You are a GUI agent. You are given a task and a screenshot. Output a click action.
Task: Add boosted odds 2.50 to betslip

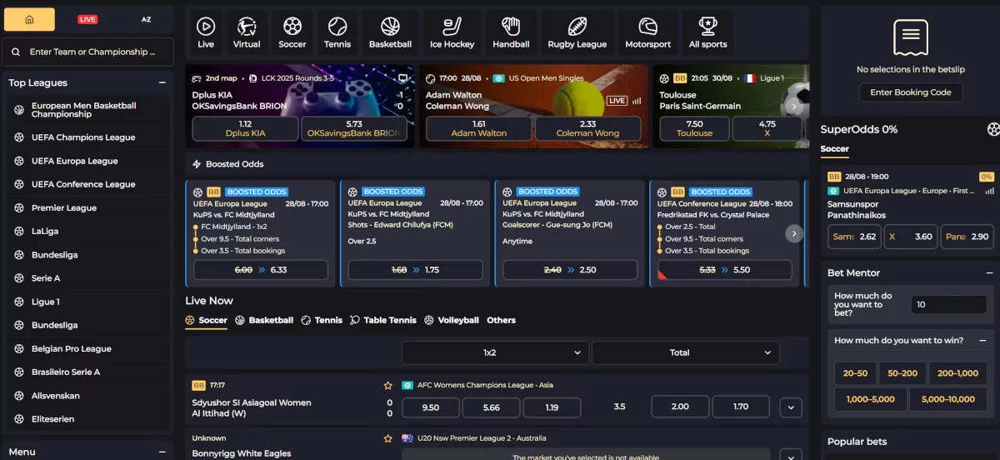point(570,270)
